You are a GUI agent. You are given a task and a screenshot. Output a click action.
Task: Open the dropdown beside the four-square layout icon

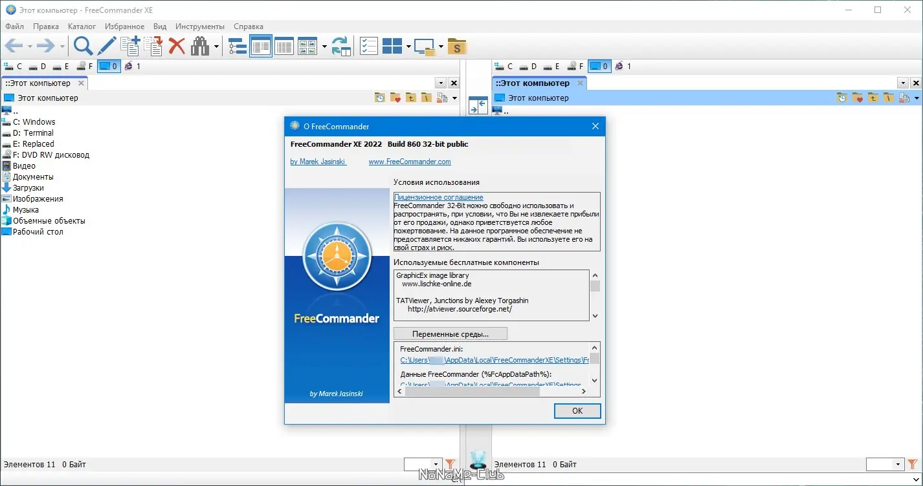(408, 47)
